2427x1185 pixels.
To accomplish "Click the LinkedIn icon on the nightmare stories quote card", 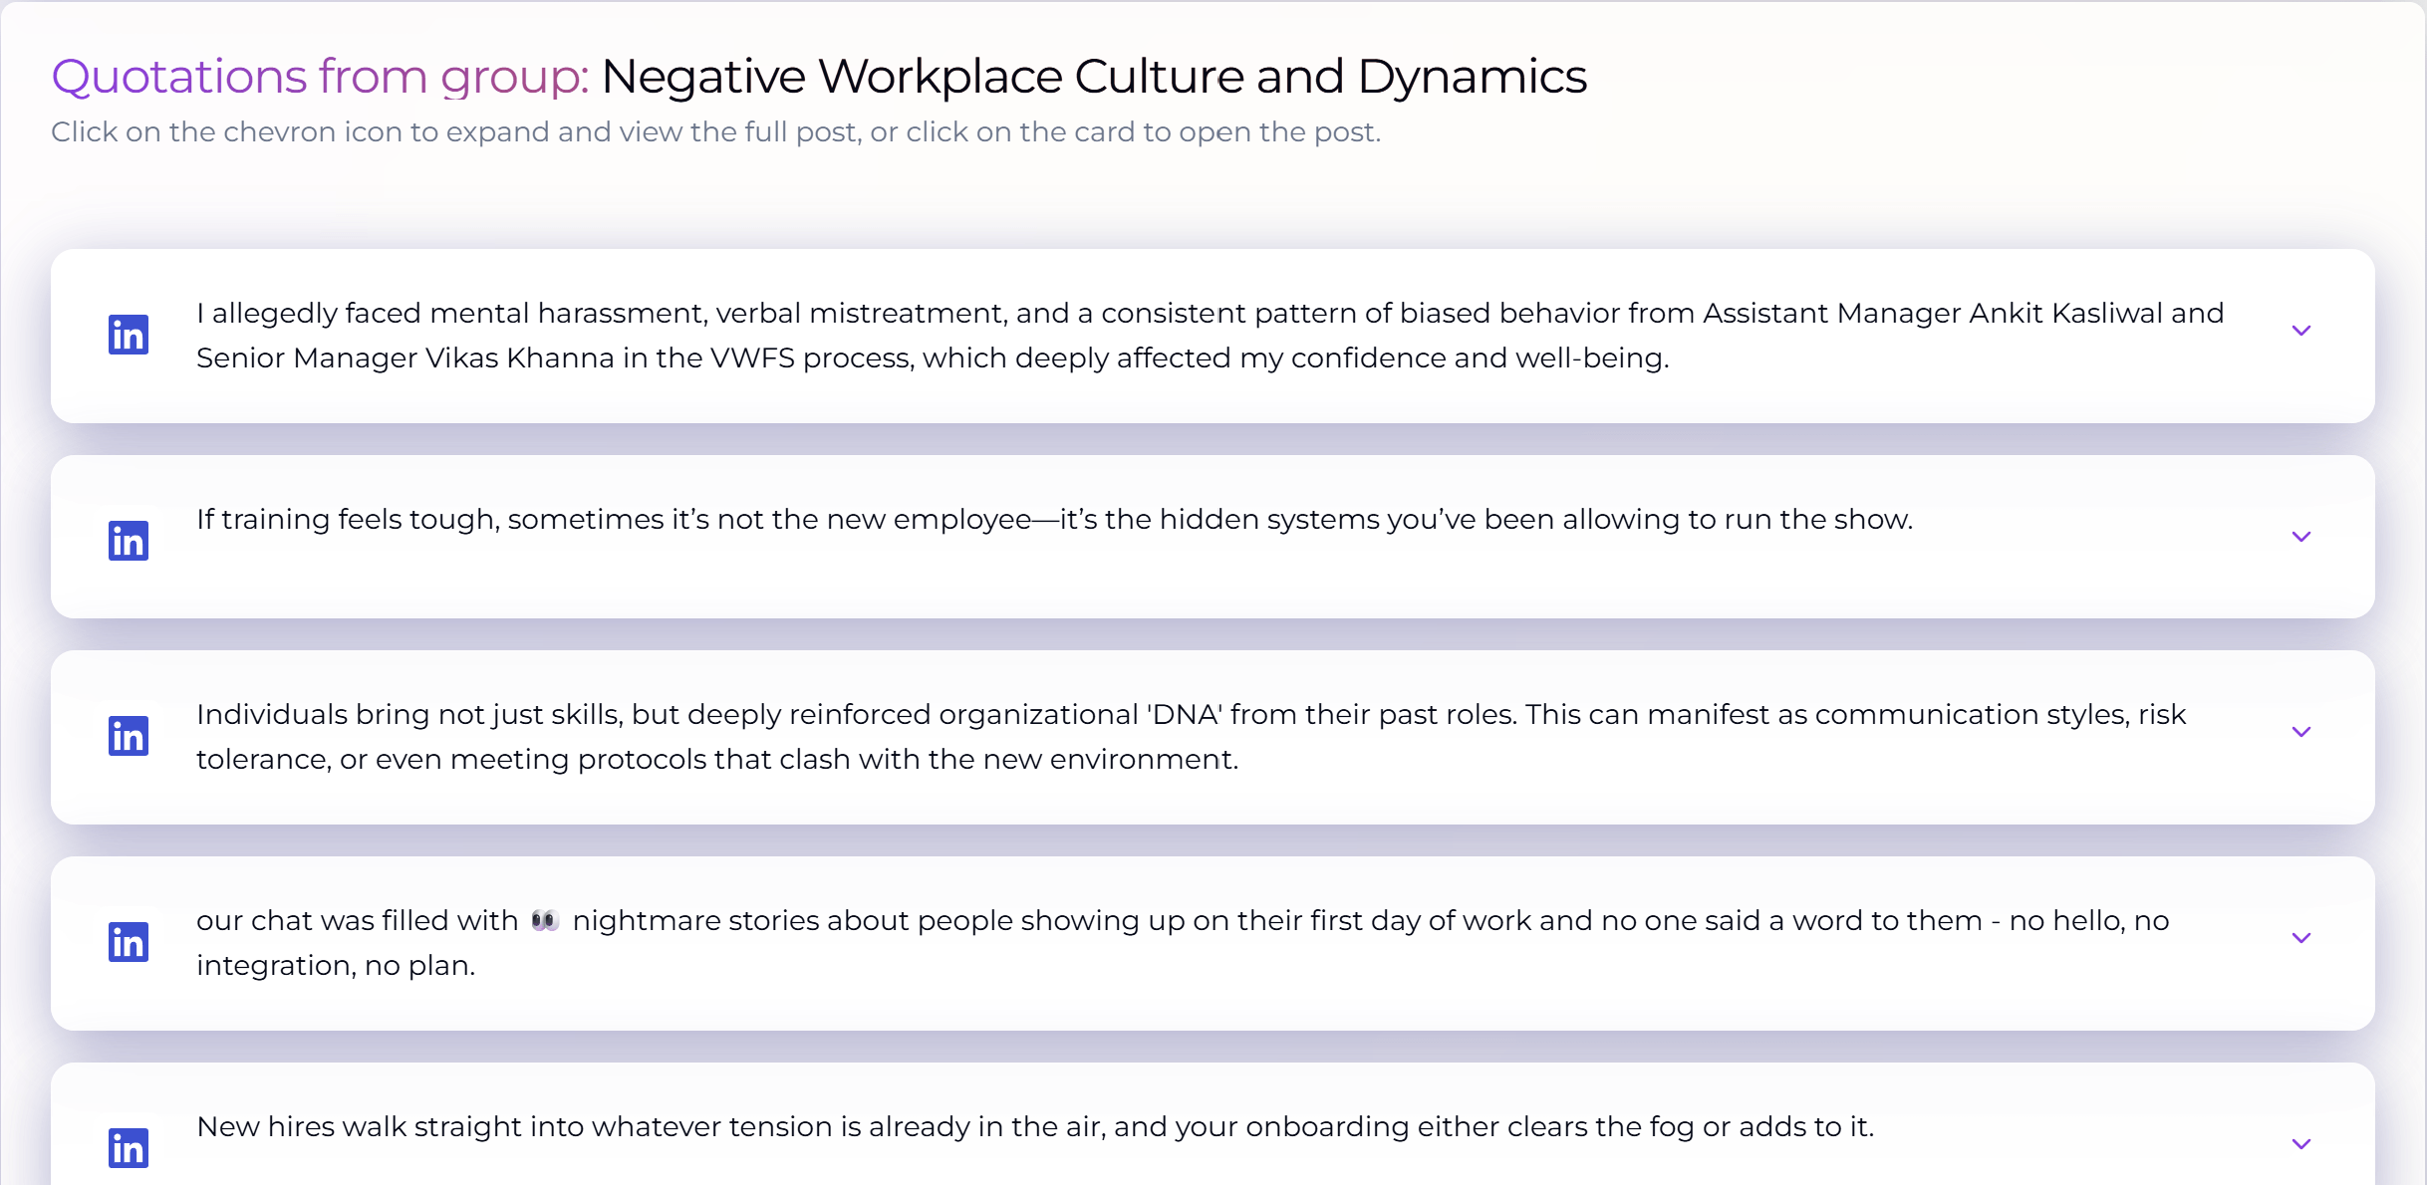I will (x=128, y=942).
